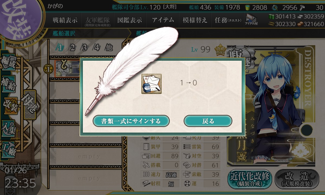Switch to fleet tab 2
325x195 pixels.
[72, 48]
